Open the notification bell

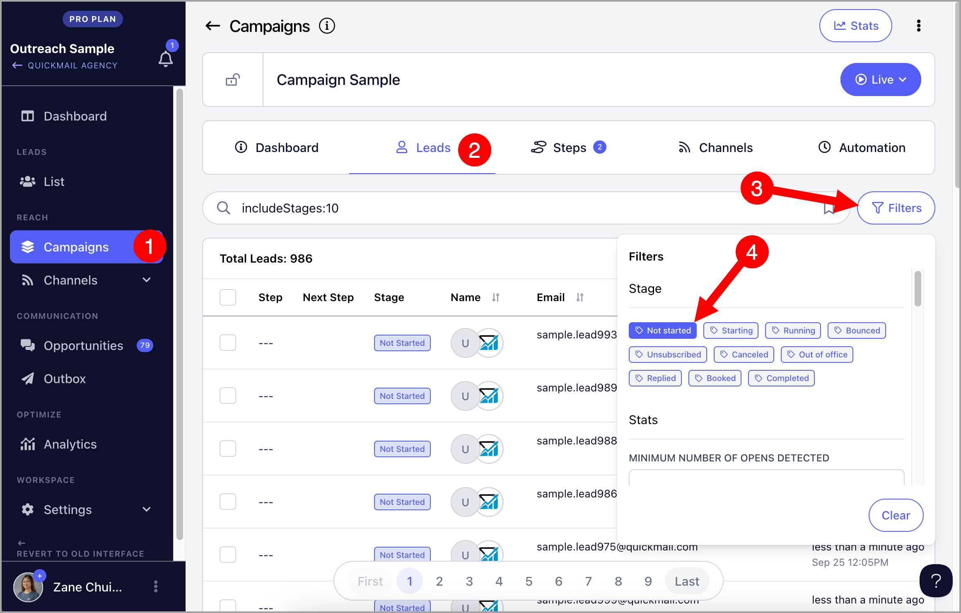(166, 59)
